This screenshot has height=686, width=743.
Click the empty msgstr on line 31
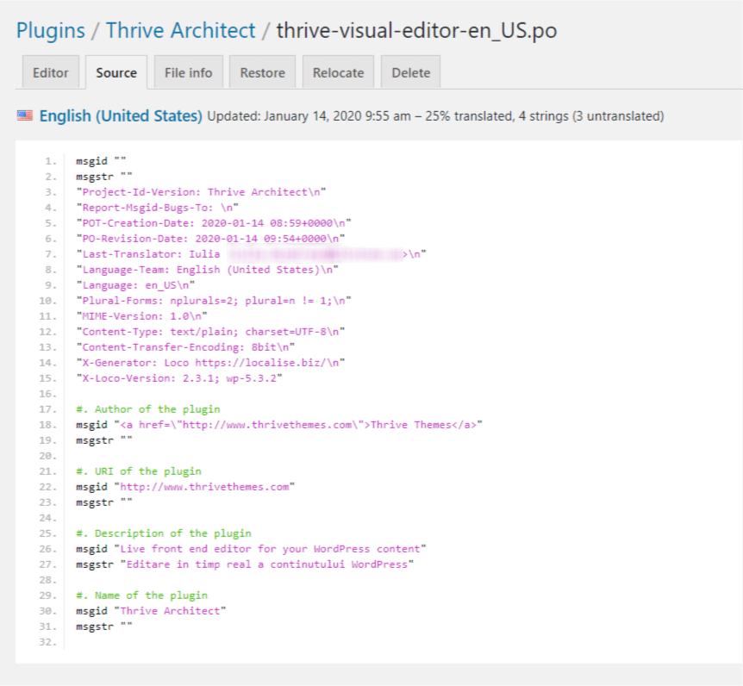(104, 627)
